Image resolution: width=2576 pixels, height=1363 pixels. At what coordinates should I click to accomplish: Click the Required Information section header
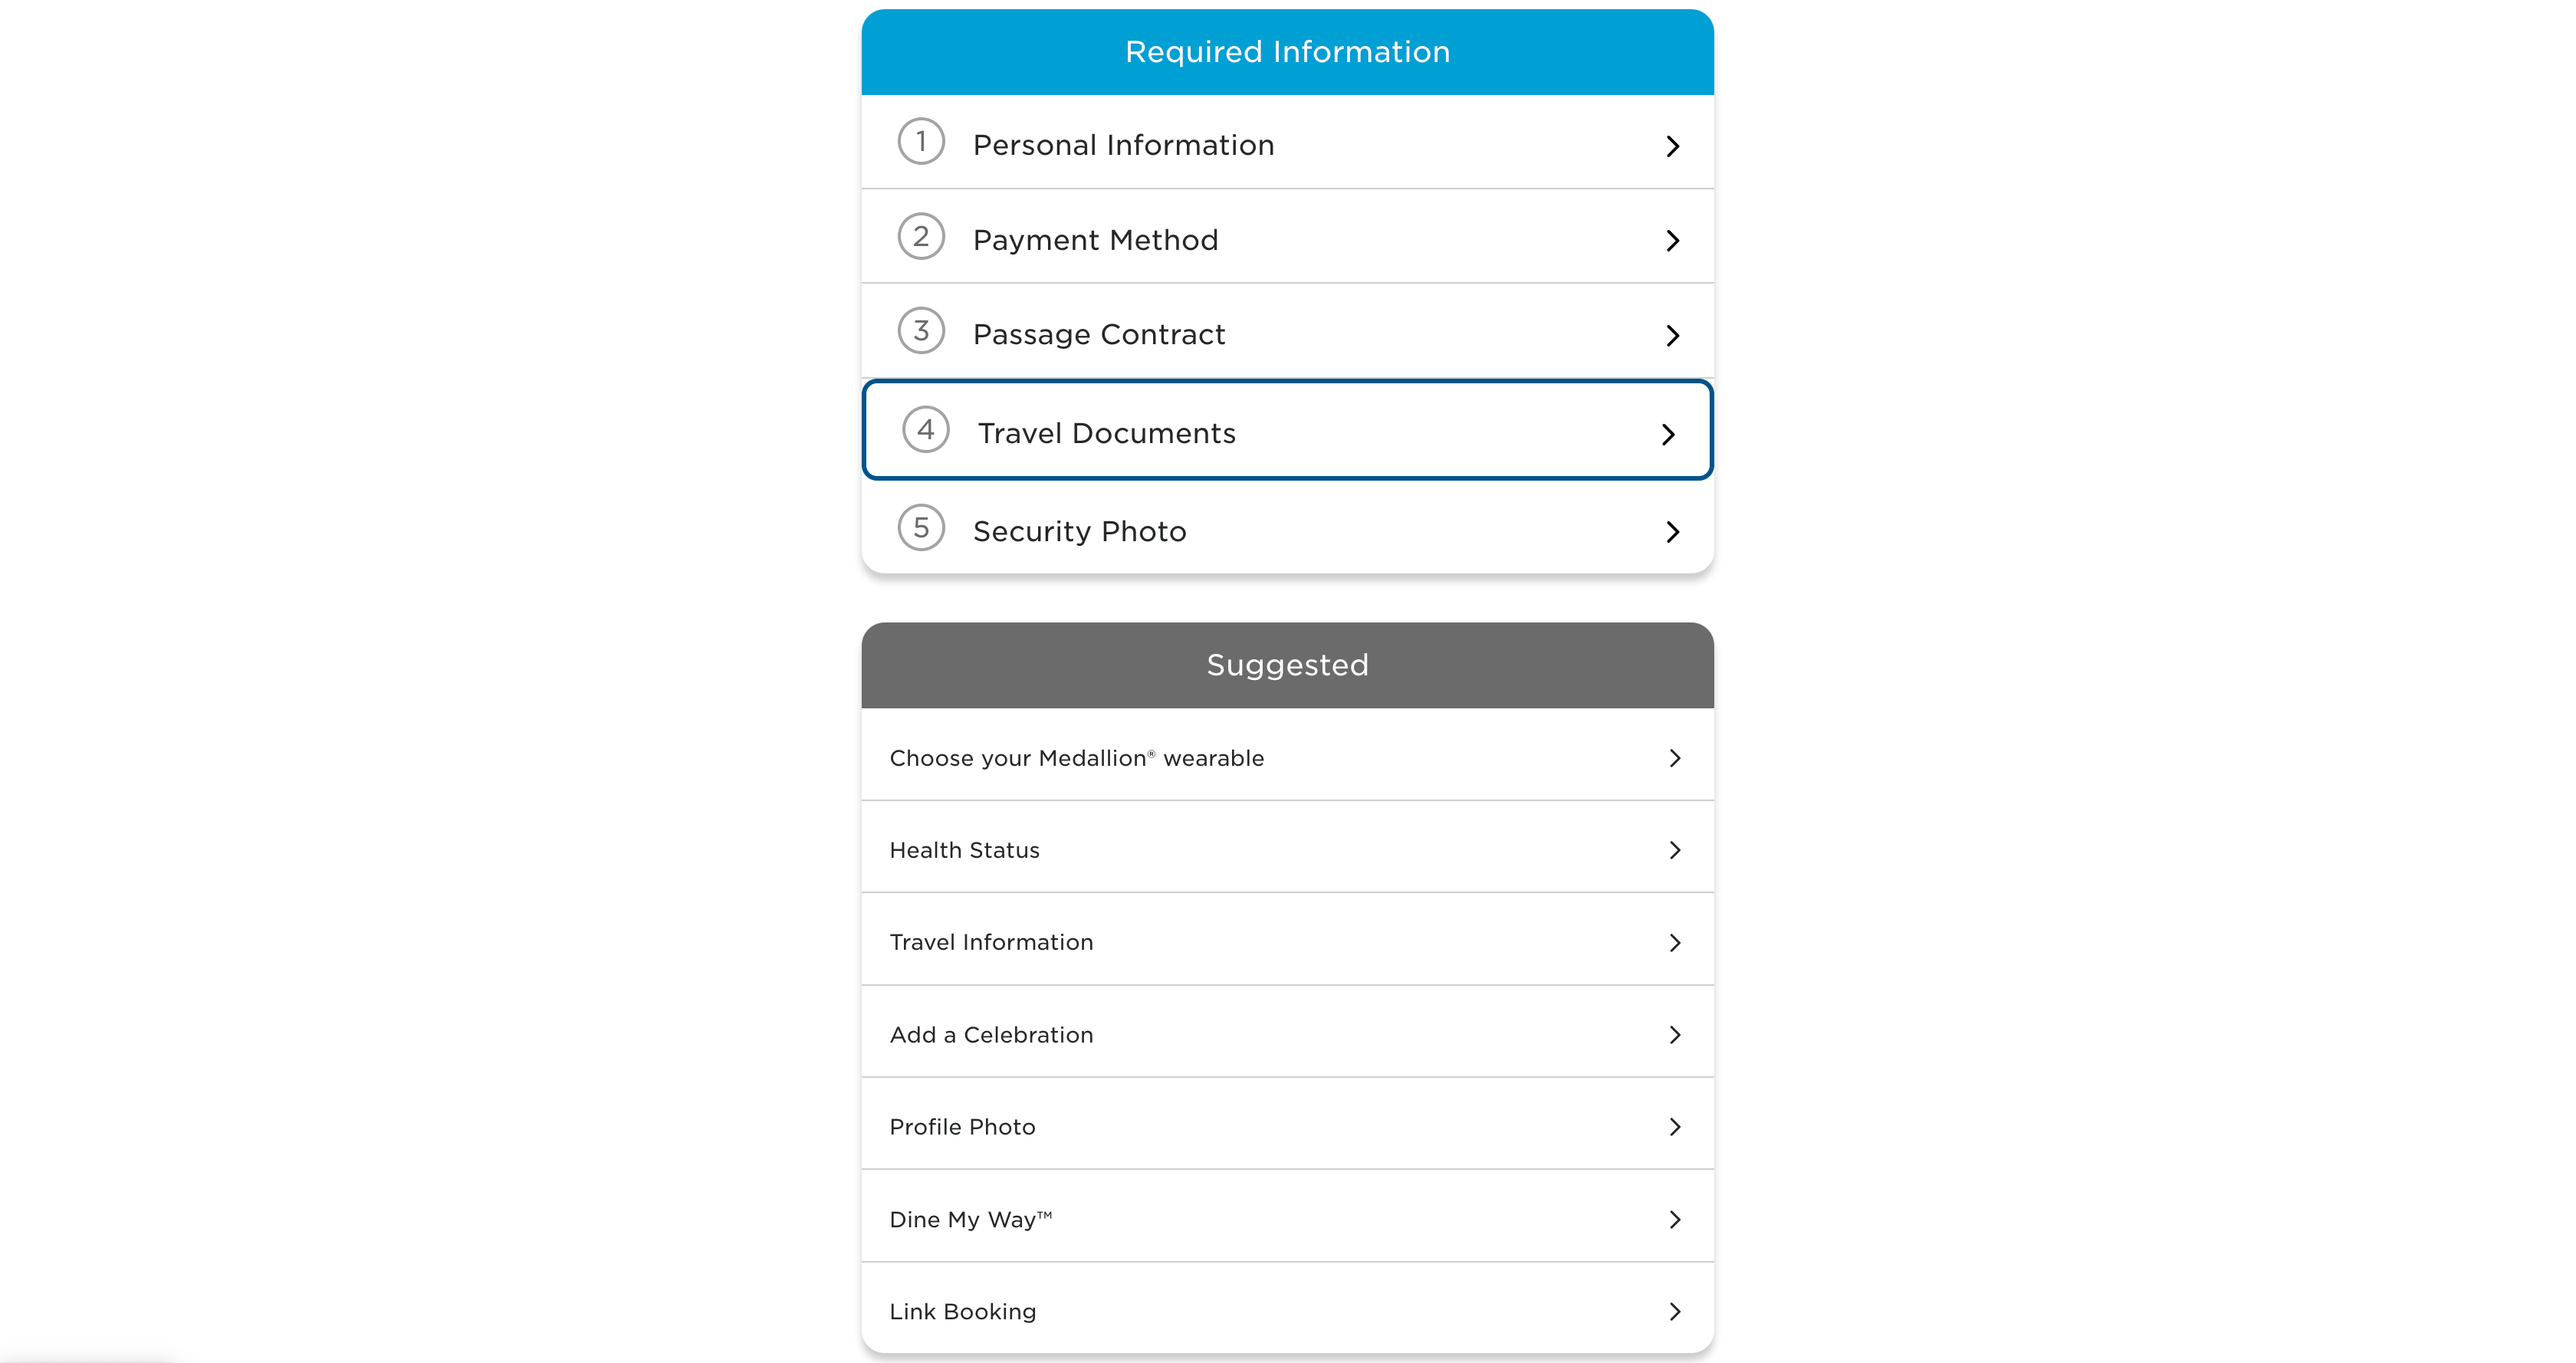[1286, 51]
